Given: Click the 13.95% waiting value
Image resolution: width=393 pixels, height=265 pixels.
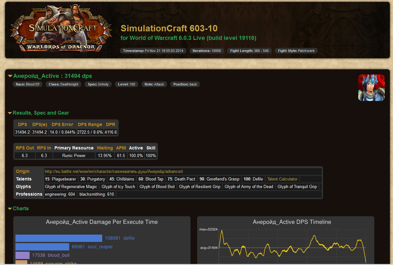Looking at the screenshot, I should [x=105, y=155].
